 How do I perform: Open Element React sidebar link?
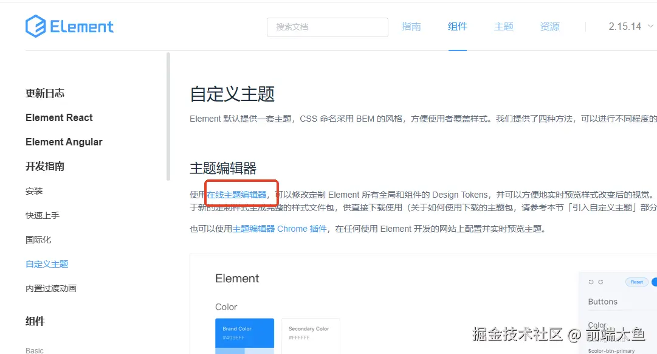(59, 117)
